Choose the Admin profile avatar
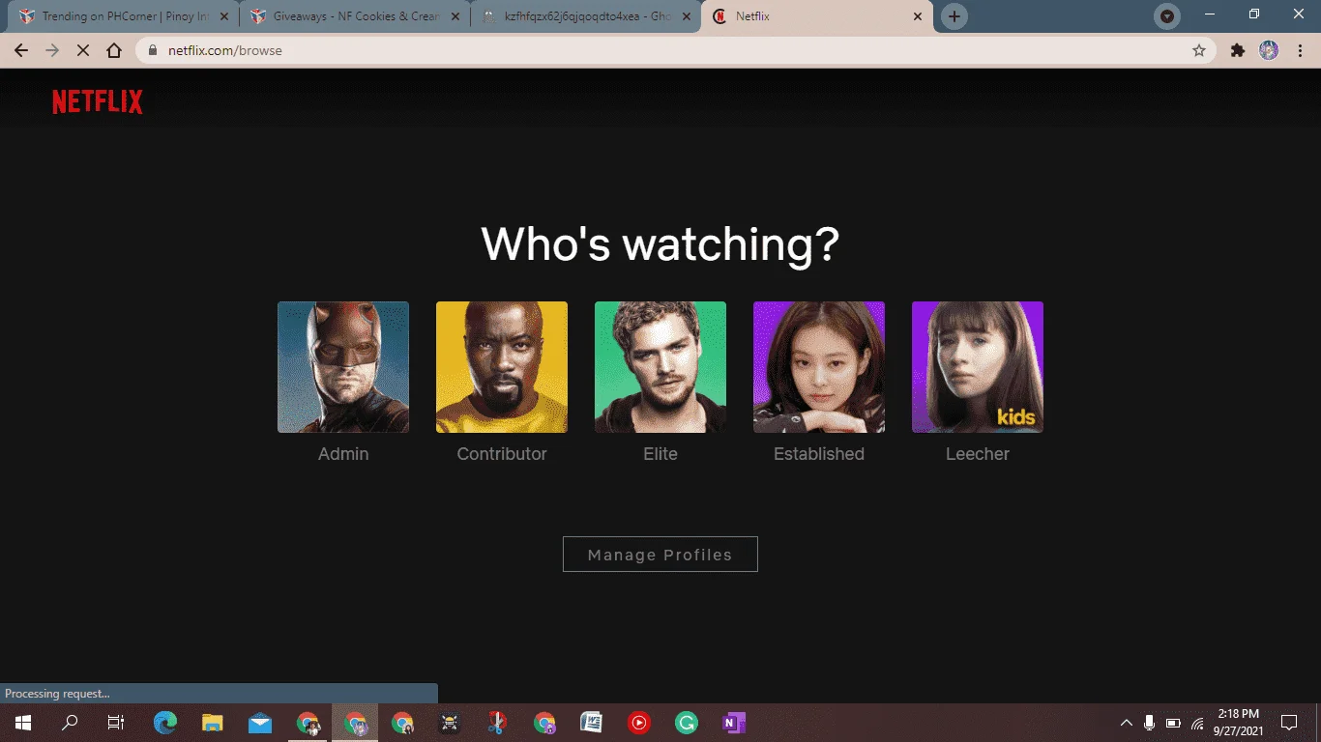This screenshot has width=1321, height=742. point(343,367)
